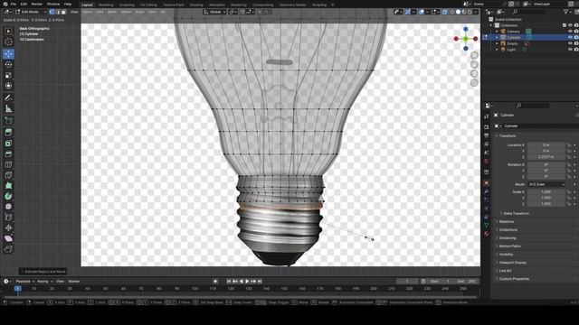Select the Edge Slide tool
This screenshot has height=325, width=579.
click(8, 218)
